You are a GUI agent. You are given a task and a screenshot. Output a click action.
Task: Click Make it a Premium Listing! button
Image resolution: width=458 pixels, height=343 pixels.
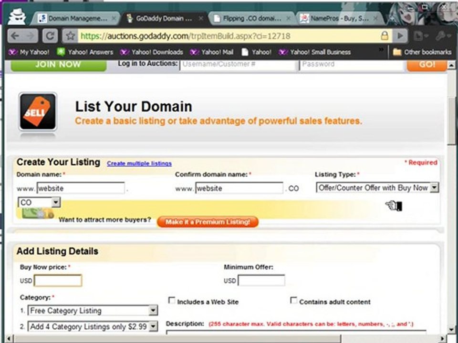coord(208,222)
